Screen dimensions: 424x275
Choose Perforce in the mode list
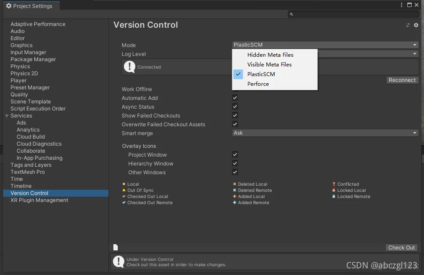(275, 84)
